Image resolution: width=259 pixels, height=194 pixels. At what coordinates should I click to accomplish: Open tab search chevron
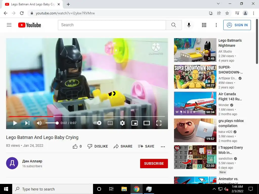[x=218, y=4]
